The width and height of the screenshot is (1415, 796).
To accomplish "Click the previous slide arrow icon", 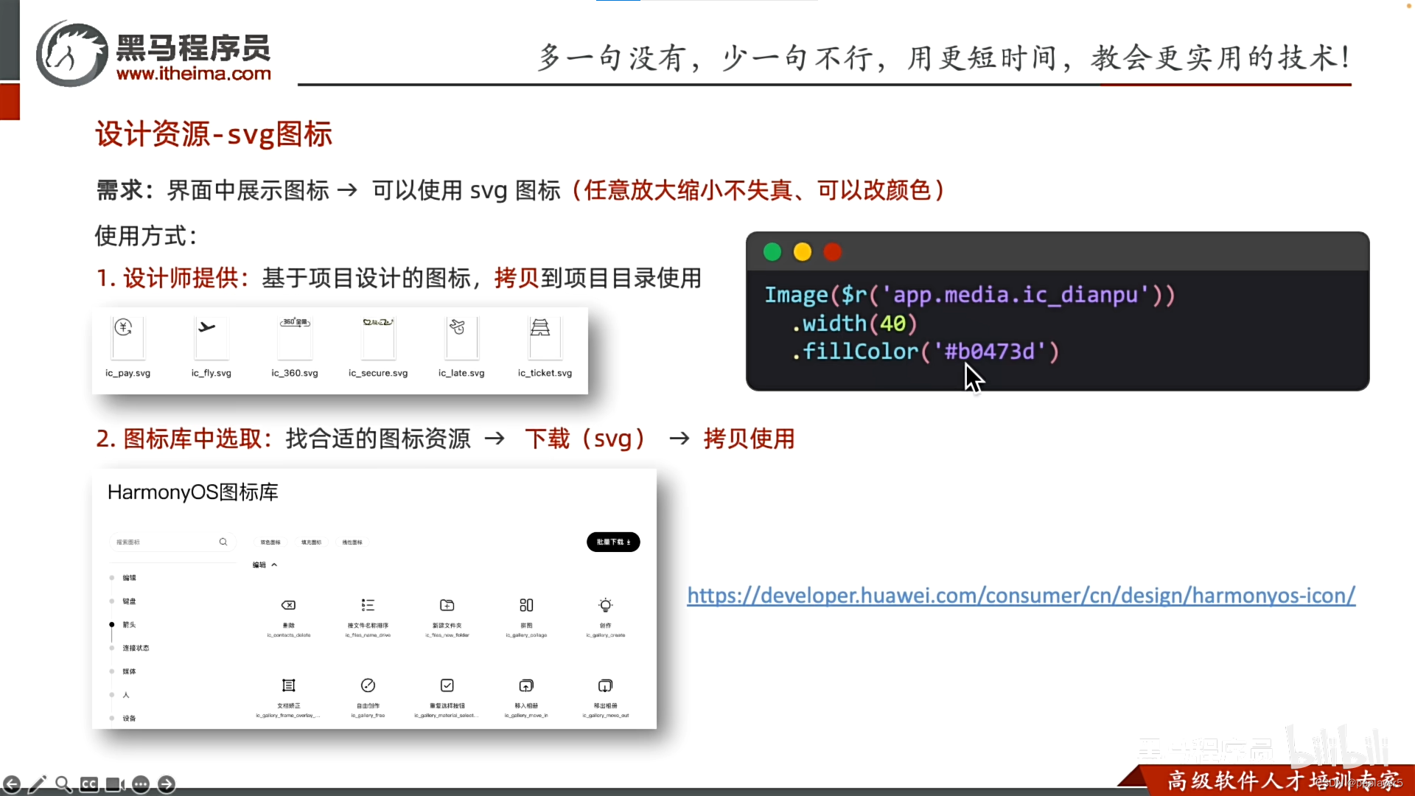I will coord(12,784).
